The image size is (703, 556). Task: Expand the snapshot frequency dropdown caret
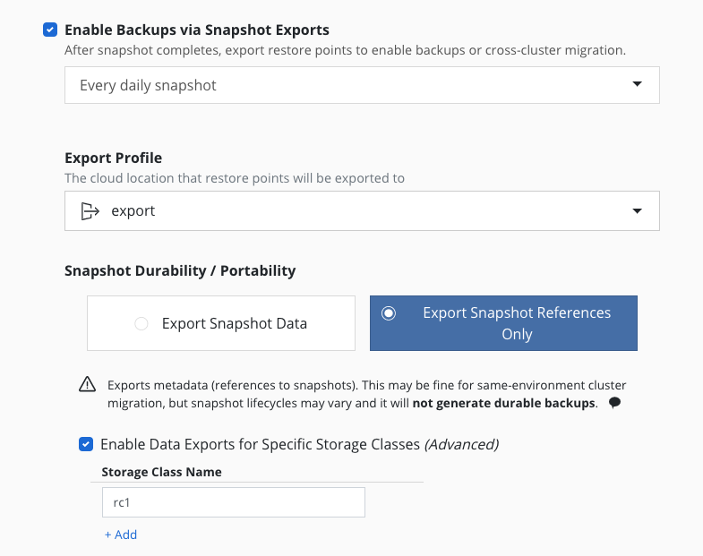tap(637, 85)
